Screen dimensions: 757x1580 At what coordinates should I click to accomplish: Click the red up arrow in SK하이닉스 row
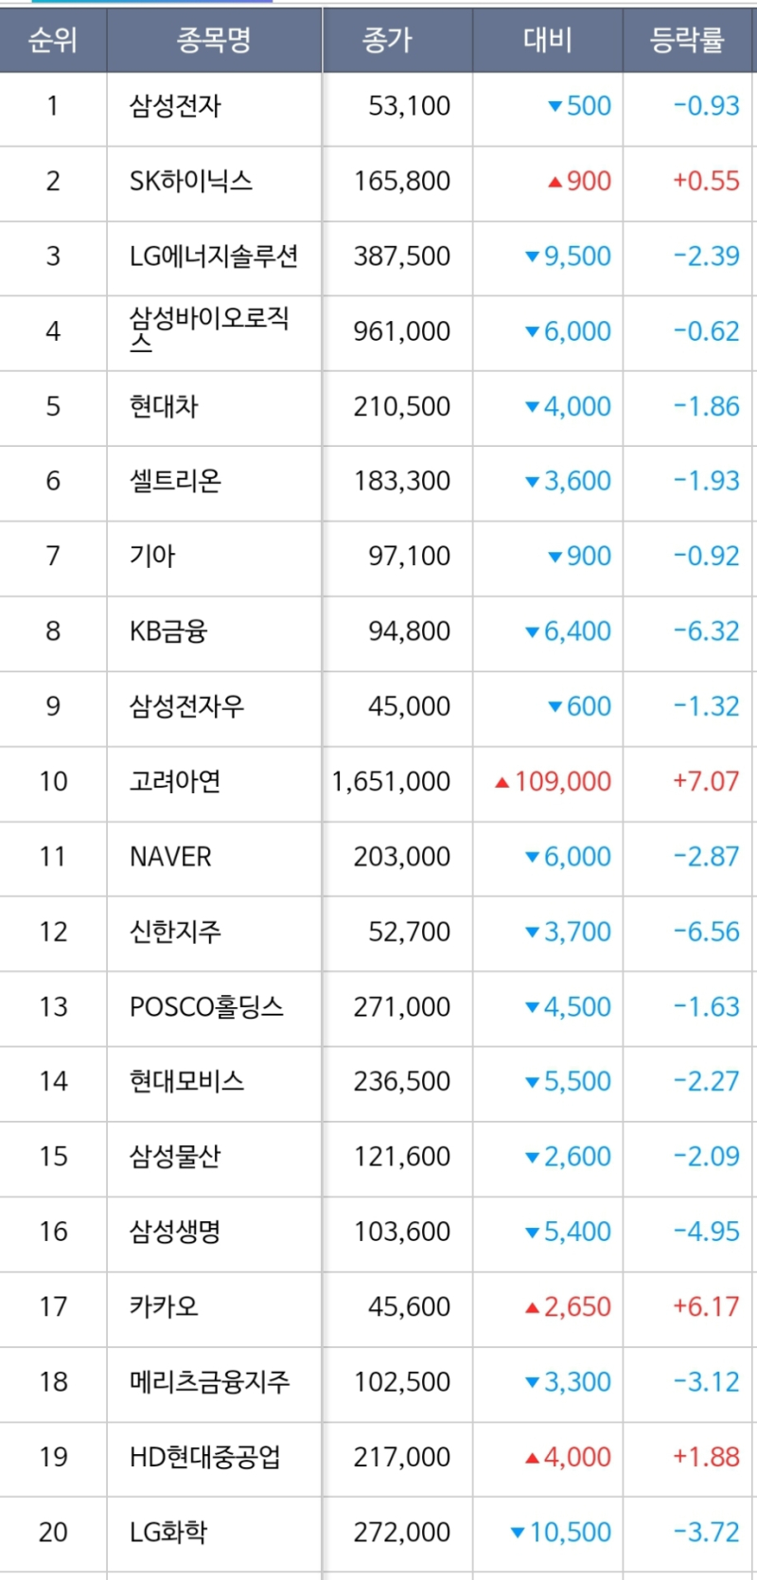[555, 182]
